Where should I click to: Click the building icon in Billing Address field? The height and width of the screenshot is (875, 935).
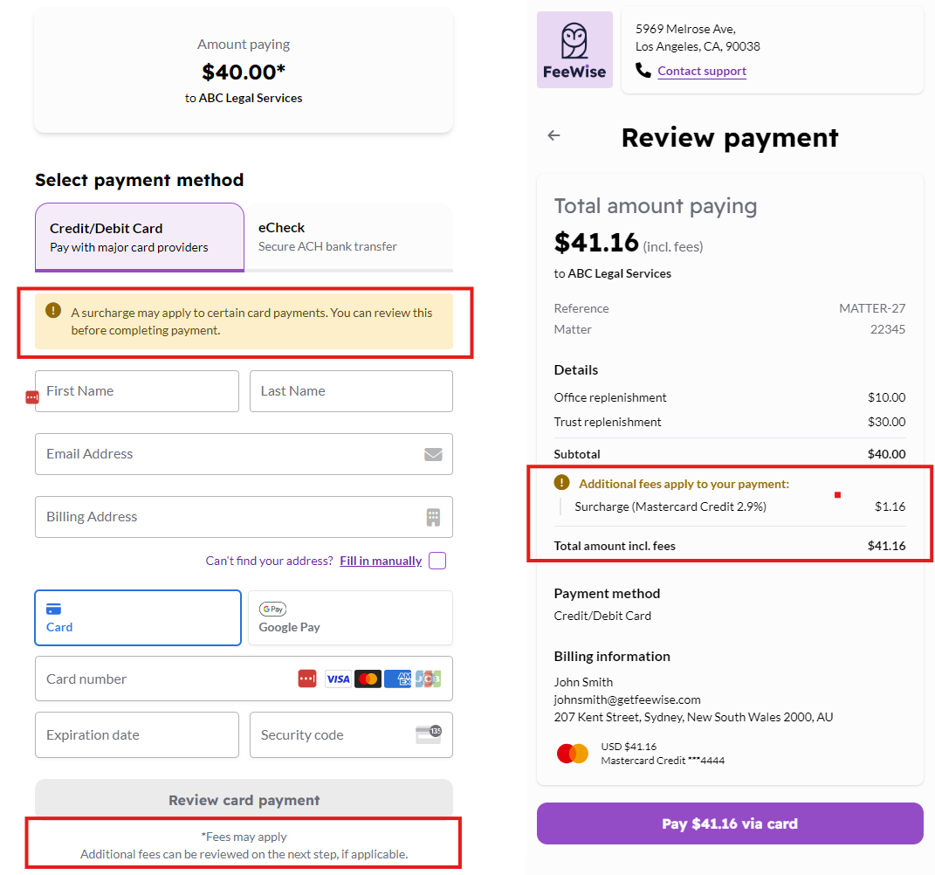[433, 517]
